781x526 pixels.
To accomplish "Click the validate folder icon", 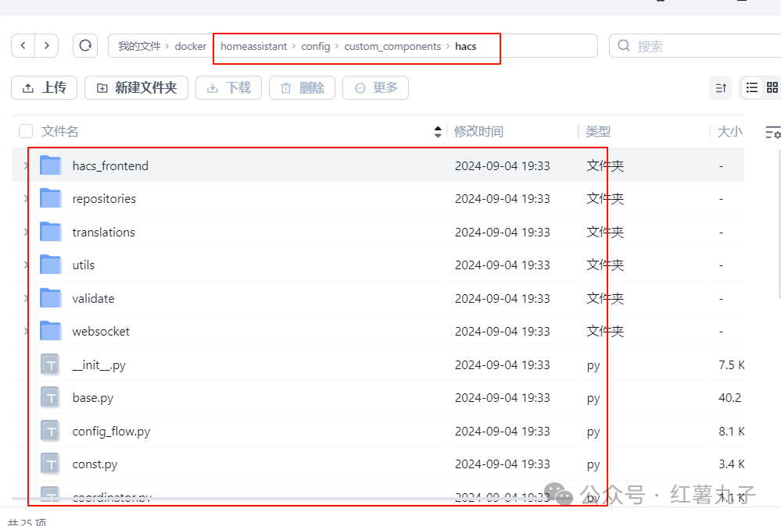I will (50, 298).
